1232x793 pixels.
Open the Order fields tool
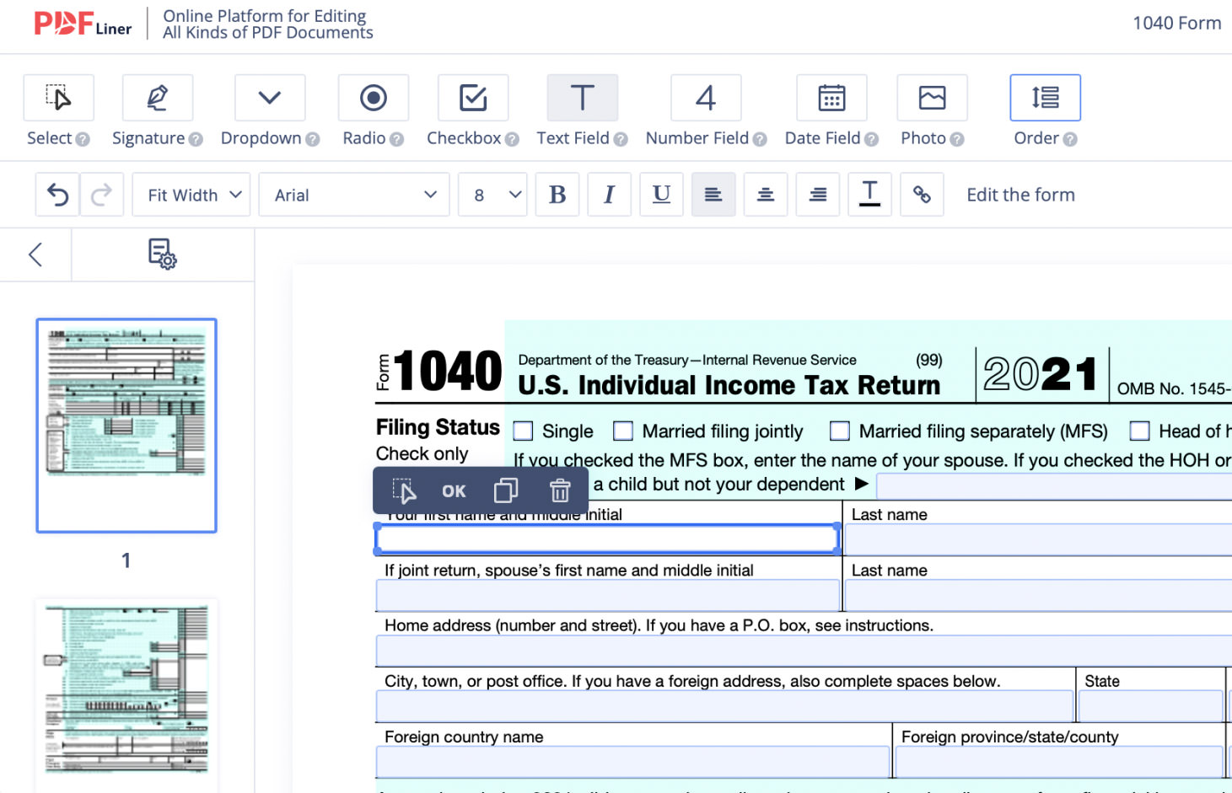(1046, 98)
